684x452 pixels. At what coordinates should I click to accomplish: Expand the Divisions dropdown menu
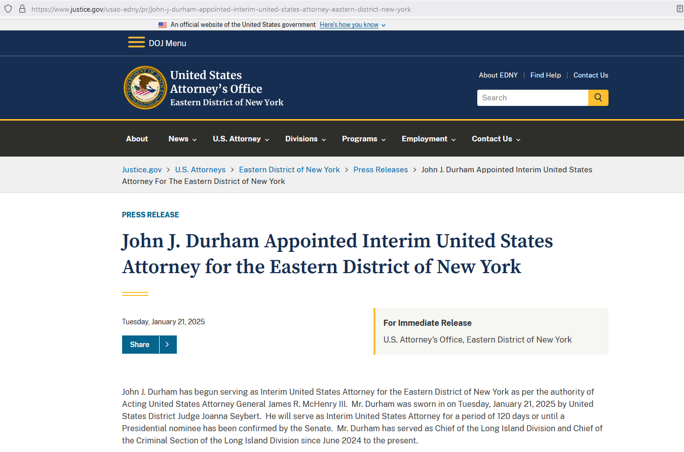point(306,139)
